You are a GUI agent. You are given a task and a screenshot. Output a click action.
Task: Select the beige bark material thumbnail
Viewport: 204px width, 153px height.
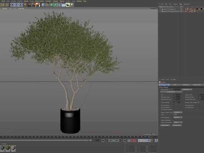click(13, 148)
